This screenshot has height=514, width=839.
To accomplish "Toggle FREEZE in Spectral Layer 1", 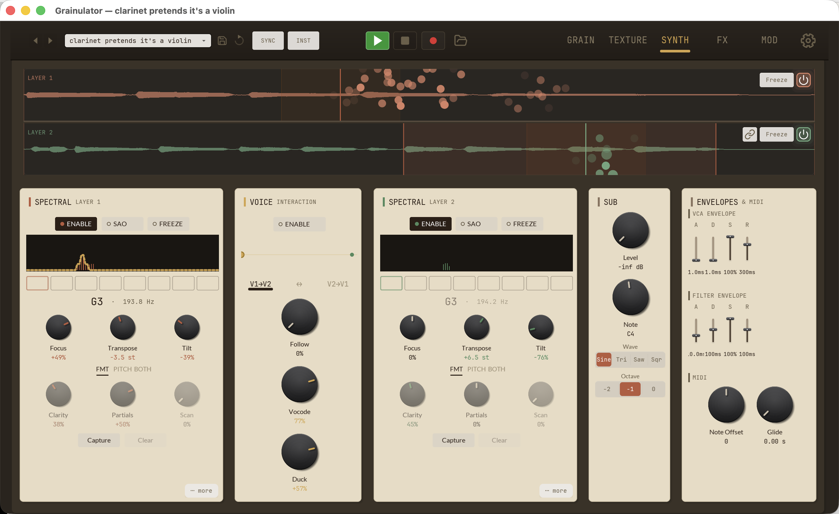I will click(x=168, y=224).
